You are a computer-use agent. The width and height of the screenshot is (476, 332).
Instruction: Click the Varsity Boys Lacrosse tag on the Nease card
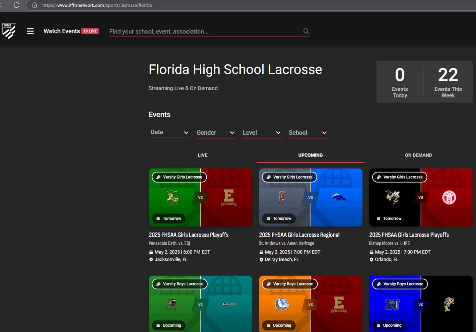click(180, 284)
